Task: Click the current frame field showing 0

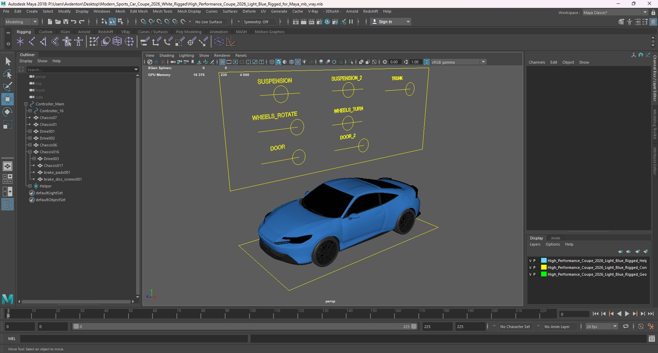Action: 574,314
